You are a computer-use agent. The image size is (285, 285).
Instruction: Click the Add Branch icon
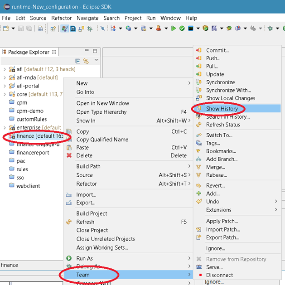(198, 159)
